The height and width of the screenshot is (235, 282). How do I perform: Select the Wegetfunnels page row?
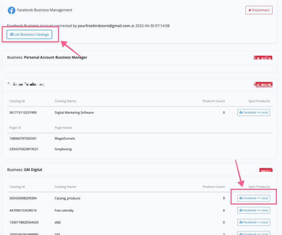click(x=65, y=138)
